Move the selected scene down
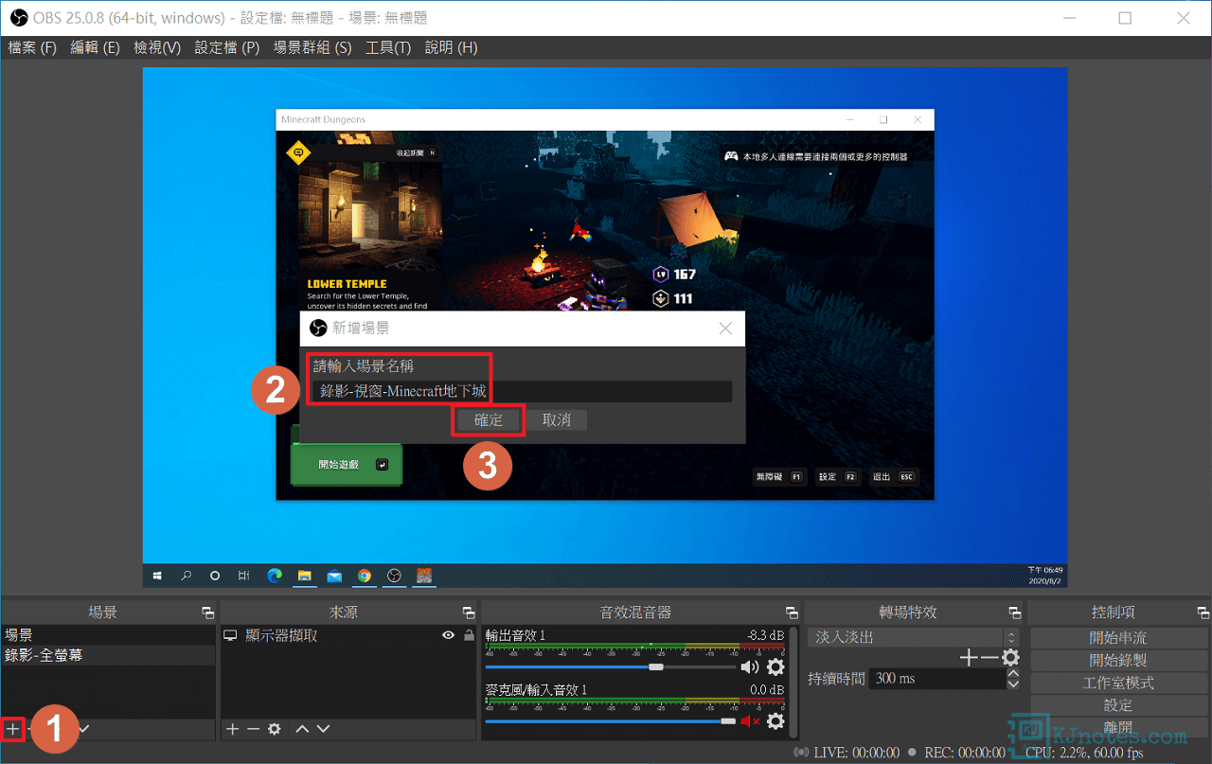 point(84,729)
